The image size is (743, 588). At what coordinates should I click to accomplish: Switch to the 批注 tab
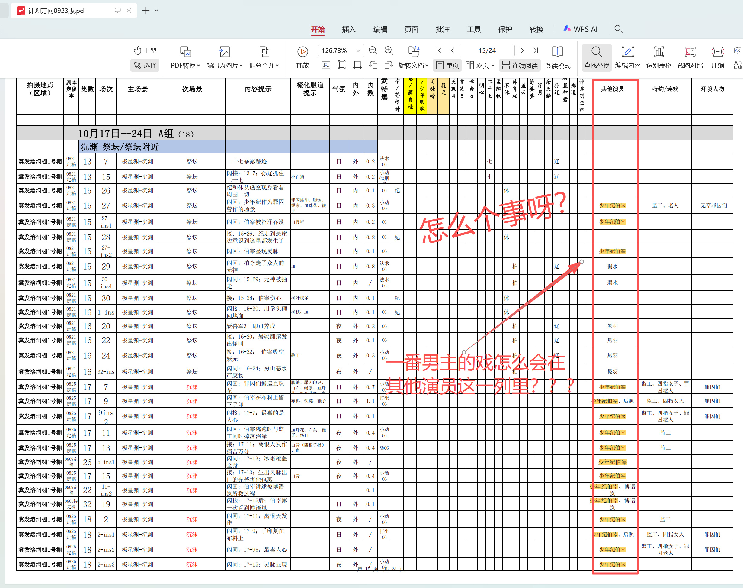(442, 29)
